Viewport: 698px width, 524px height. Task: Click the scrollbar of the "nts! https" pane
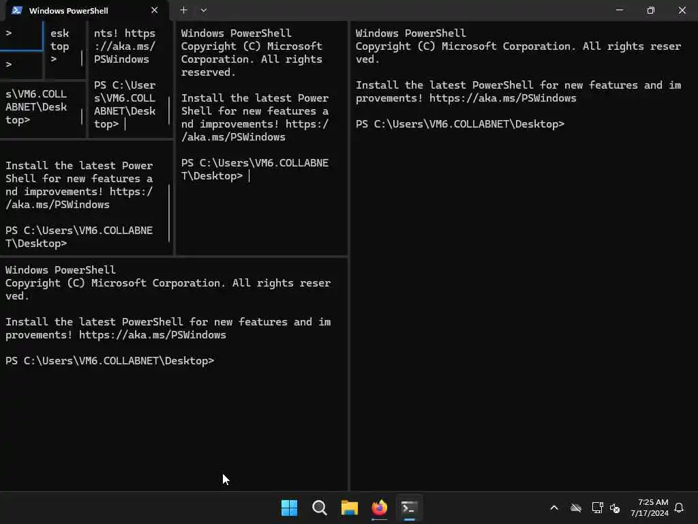coord(169,111)
